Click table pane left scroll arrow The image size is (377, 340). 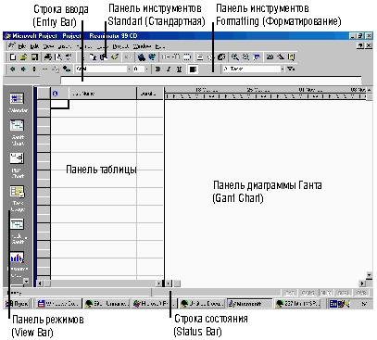(x=40, y=283)
